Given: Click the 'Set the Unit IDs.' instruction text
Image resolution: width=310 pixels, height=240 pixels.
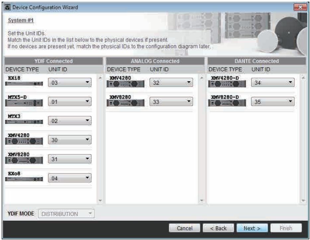Looking at the screenshot, I should [27, 33].
